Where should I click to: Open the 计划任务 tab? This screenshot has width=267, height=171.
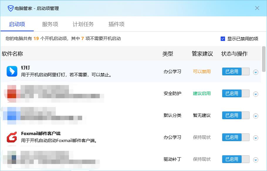pos(83,24)
